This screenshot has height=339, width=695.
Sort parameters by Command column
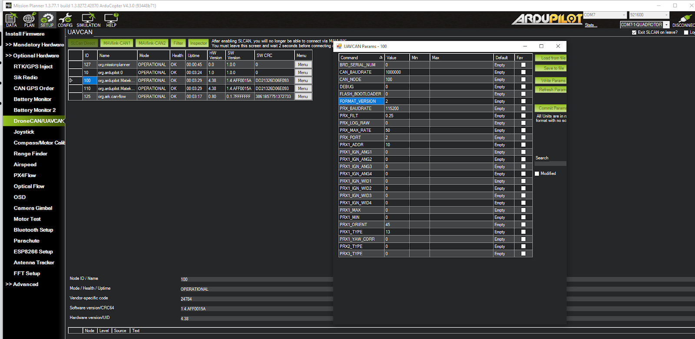tap(361, 57)
